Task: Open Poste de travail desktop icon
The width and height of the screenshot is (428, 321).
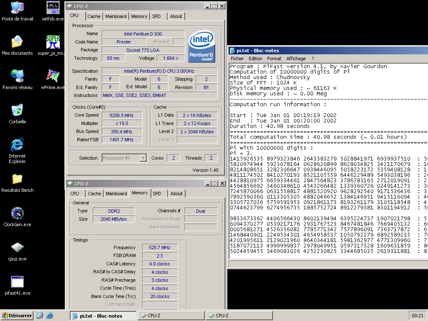Action: 17,11
